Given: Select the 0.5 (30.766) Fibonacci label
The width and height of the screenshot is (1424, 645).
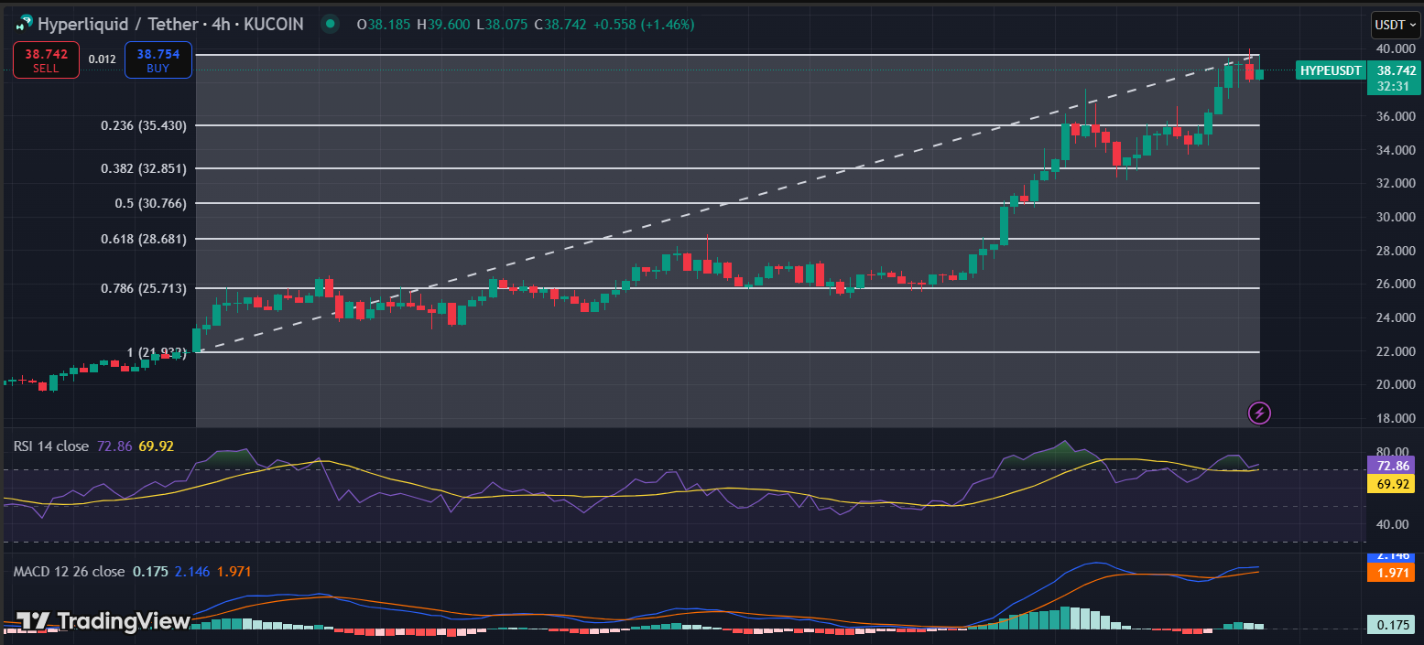Looking at the screenshot, I should (151, 203).
